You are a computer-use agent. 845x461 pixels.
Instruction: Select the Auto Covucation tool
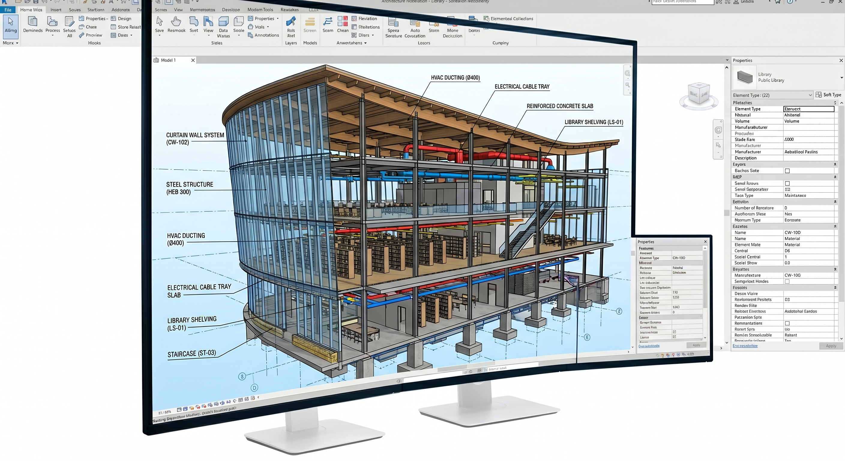415,24
